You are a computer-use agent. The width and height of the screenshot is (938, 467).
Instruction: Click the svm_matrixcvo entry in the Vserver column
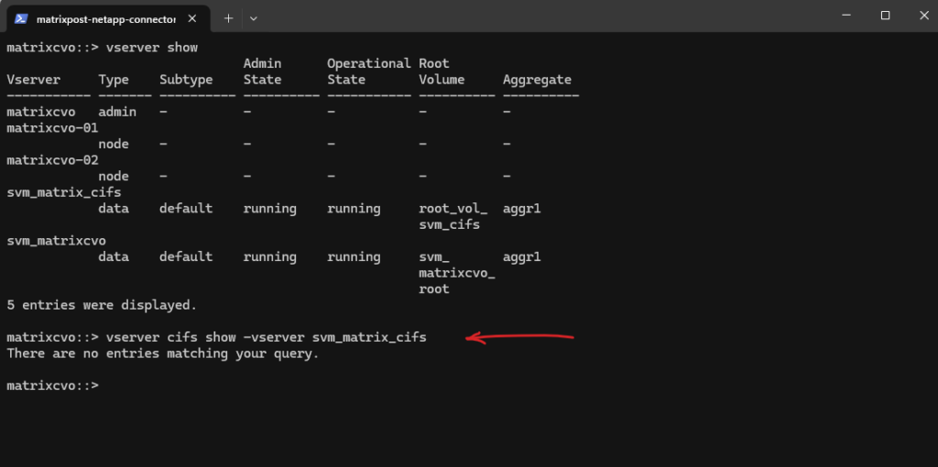(56, 241)
